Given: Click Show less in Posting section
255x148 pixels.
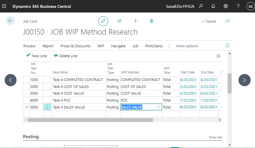Looking at the screenshot, I should 216,137.
